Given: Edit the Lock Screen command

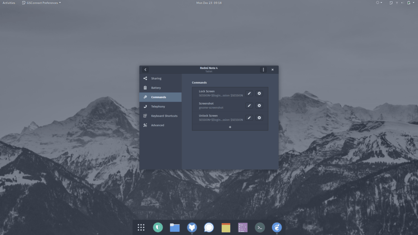Looking at the screenshot, I should (249, 93).
